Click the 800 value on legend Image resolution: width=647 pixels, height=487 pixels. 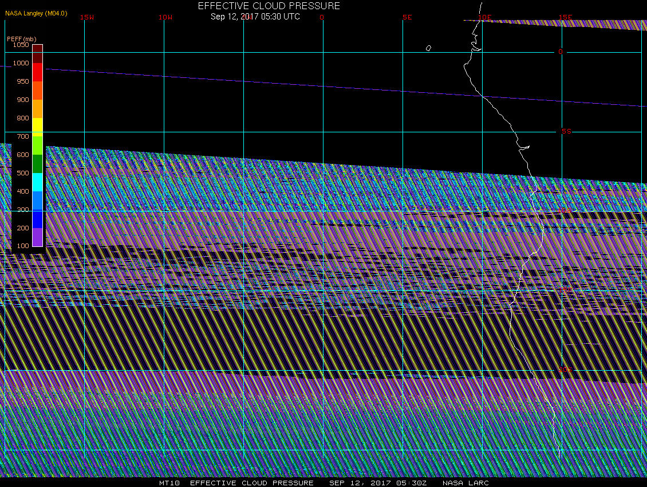pos(23,118)
